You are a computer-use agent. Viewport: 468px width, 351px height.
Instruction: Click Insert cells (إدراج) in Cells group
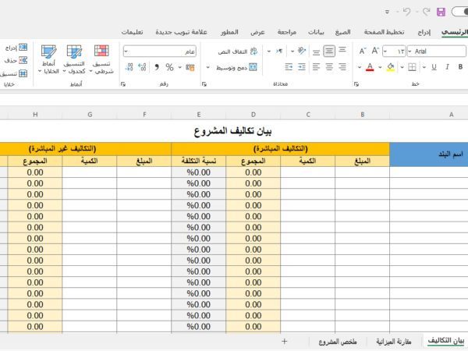[x=16, y=48]
